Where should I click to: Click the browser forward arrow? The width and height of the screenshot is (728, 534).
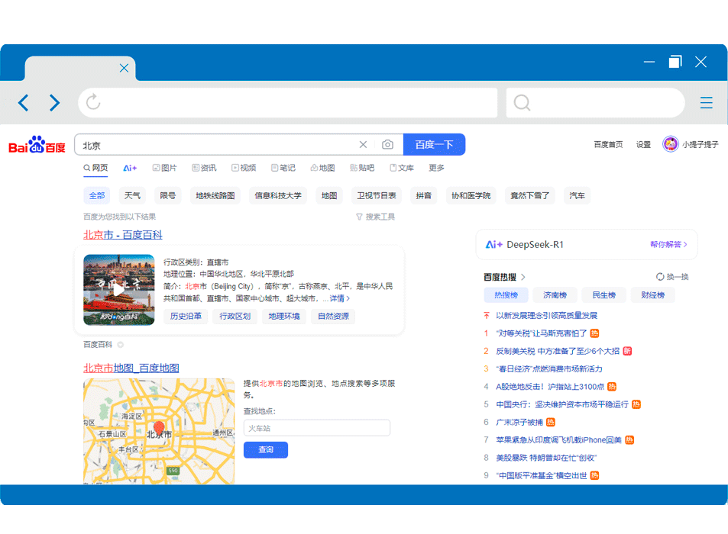point(54,102)
